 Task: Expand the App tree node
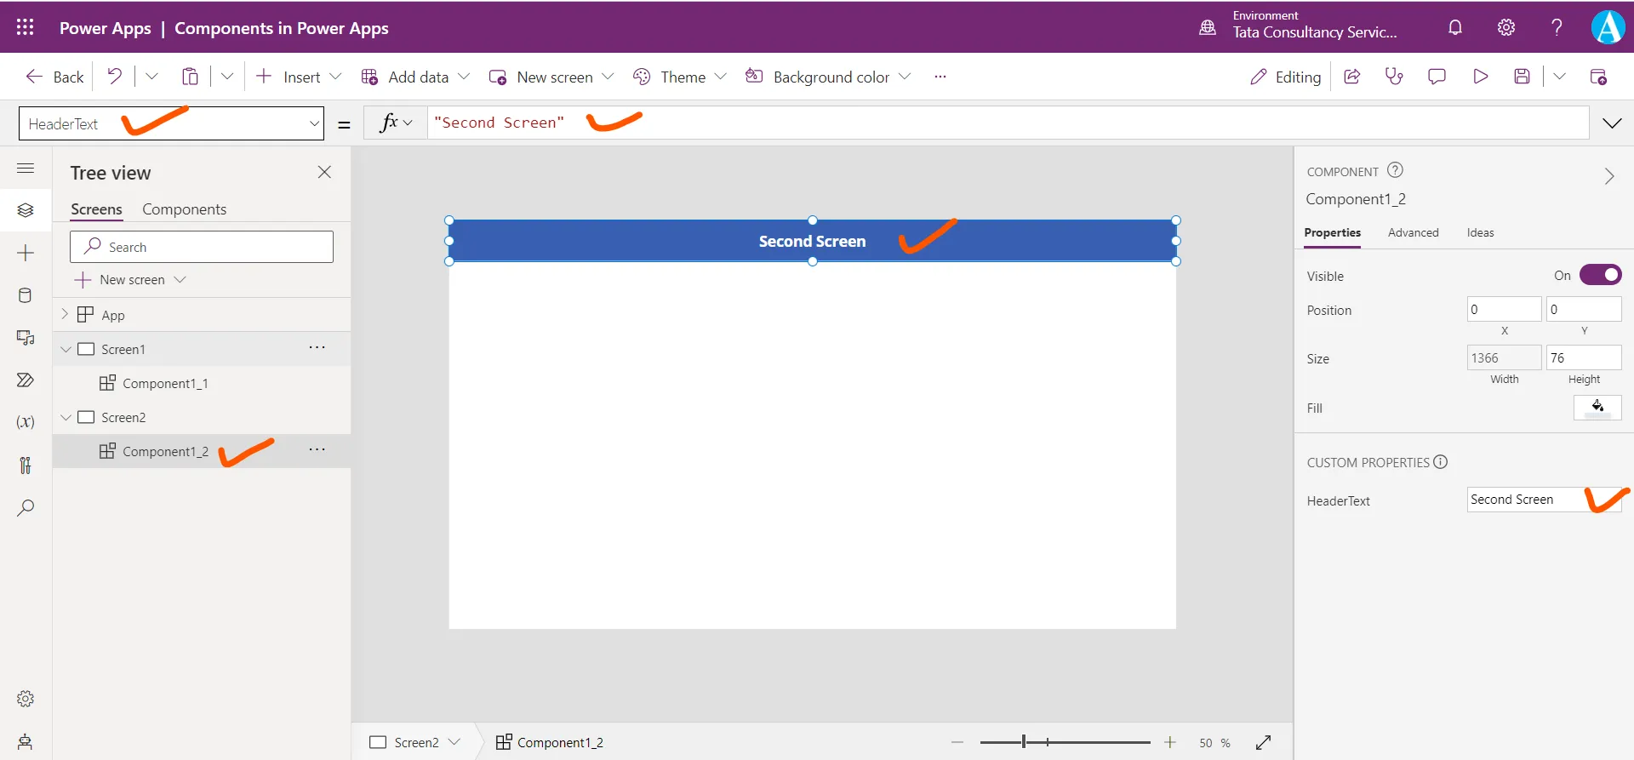(65, 314)
